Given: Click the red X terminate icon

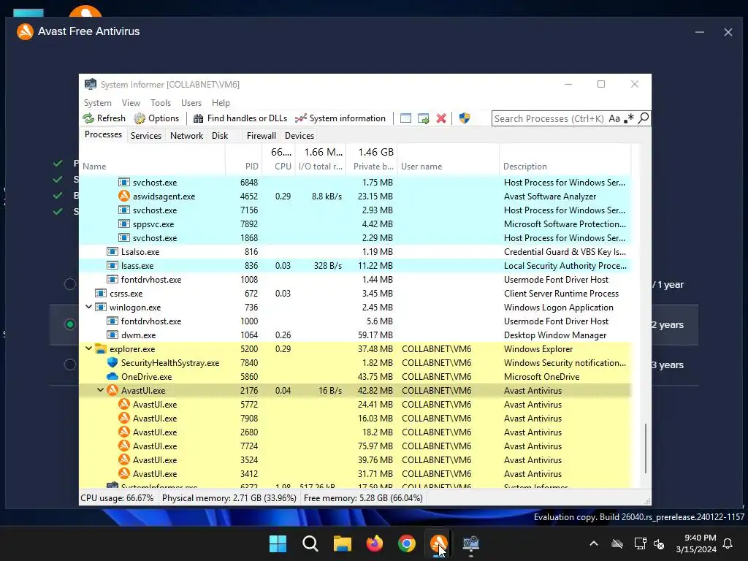Looking at the screenshot, I should 441,118.
